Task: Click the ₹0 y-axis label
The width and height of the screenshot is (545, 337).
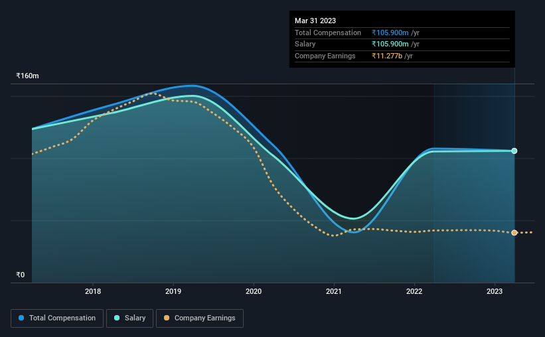Action: [x=21, y=275]
